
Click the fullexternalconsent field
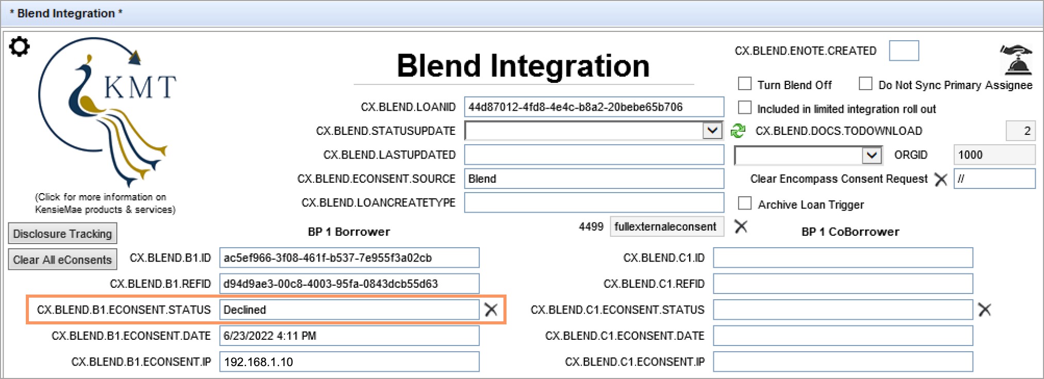click(x=667, y=227)
